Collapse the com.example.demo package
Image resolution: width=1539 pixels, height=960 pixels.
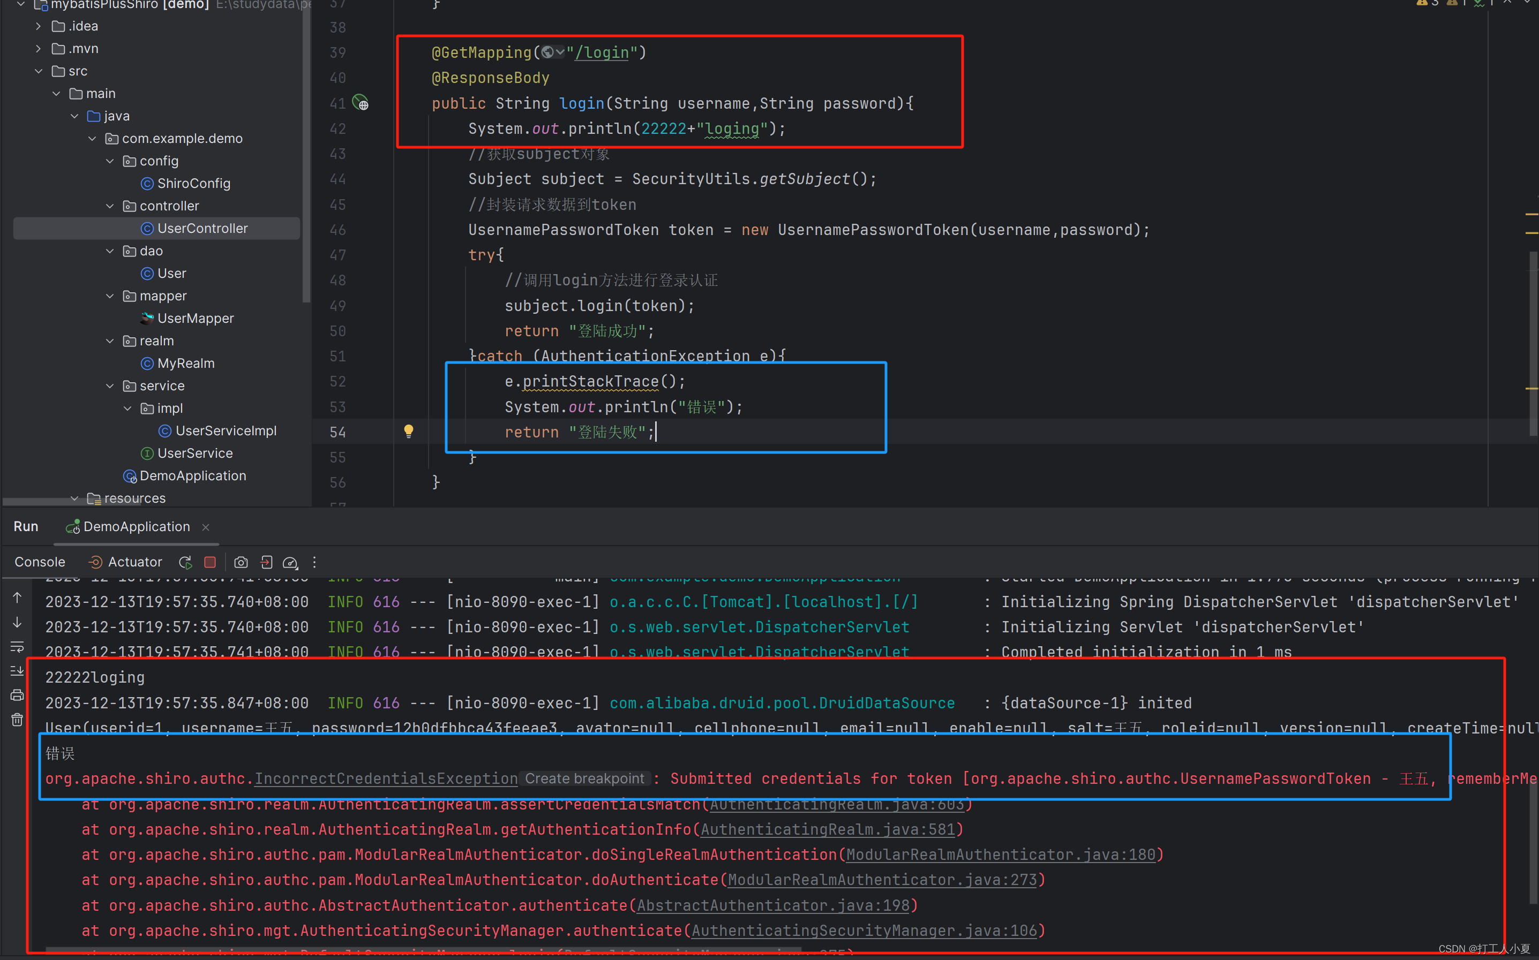pos(93,138)
